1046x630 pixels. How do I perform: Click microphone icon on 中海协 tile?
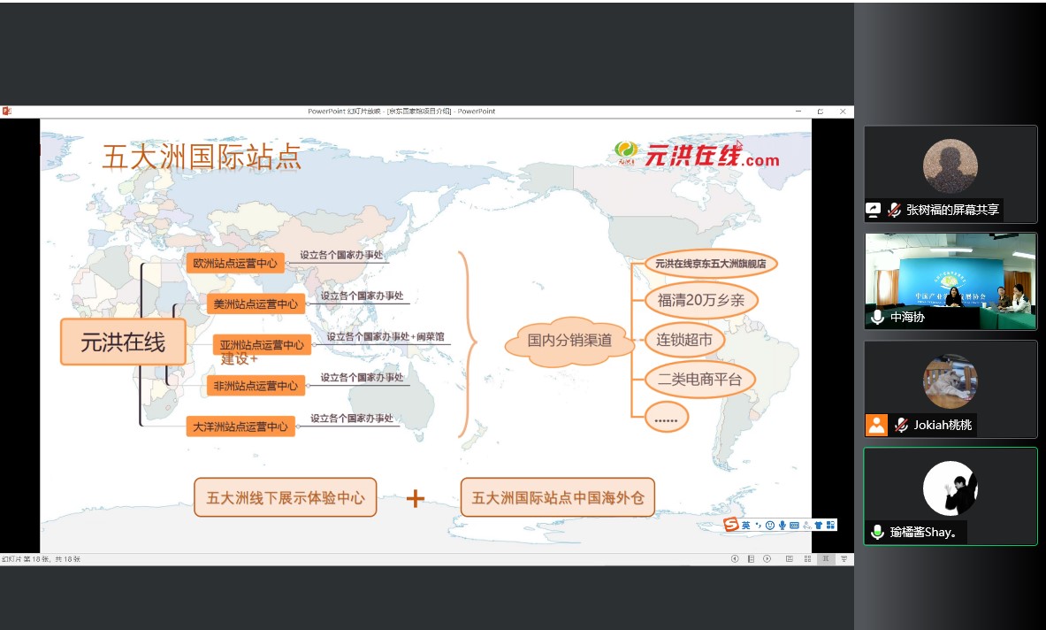pos(877,317)
